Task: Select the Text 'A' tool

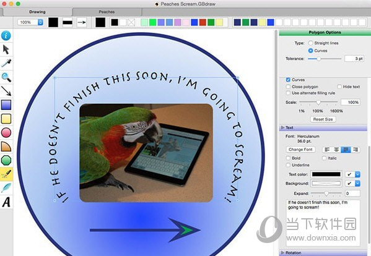Action: [6, 202]
